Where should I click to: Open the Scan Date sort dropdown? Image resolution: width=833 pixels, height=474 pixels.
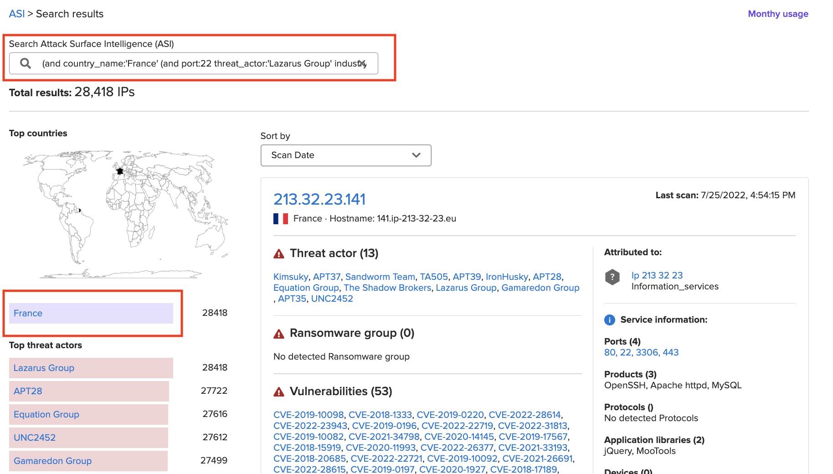click(x=346, y=155)
